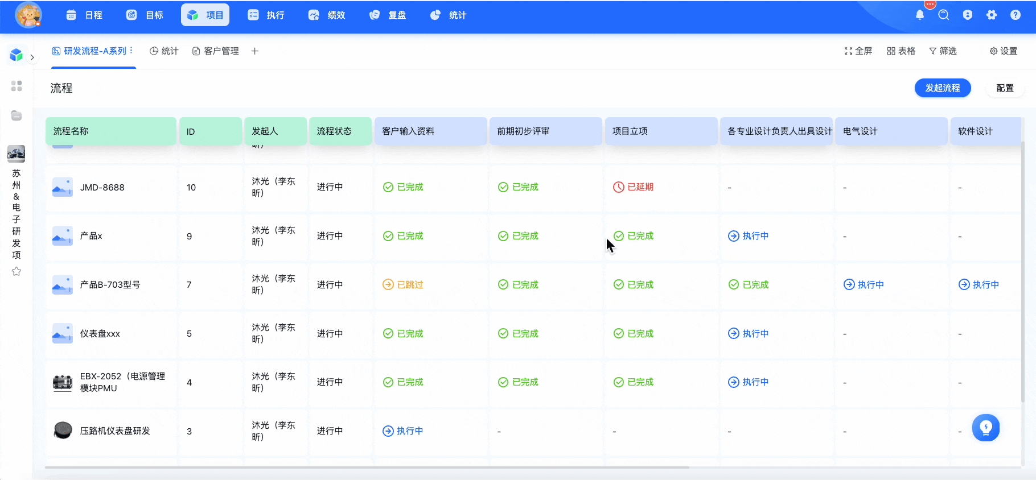Click the ID column header
This screenshot has height=480, width=1036.
pos(211,131)
